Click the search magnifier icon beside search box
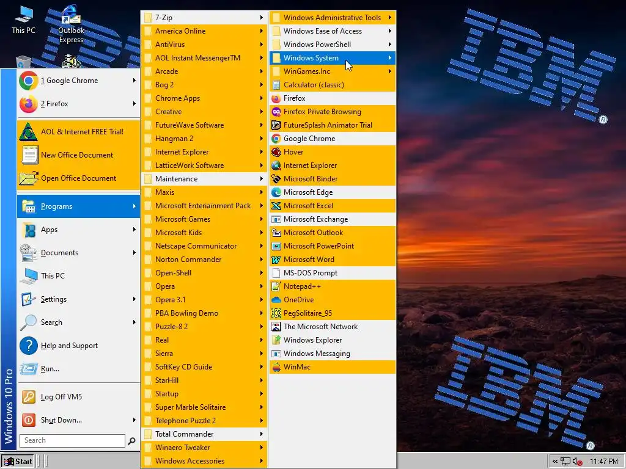 coord(131,441)
